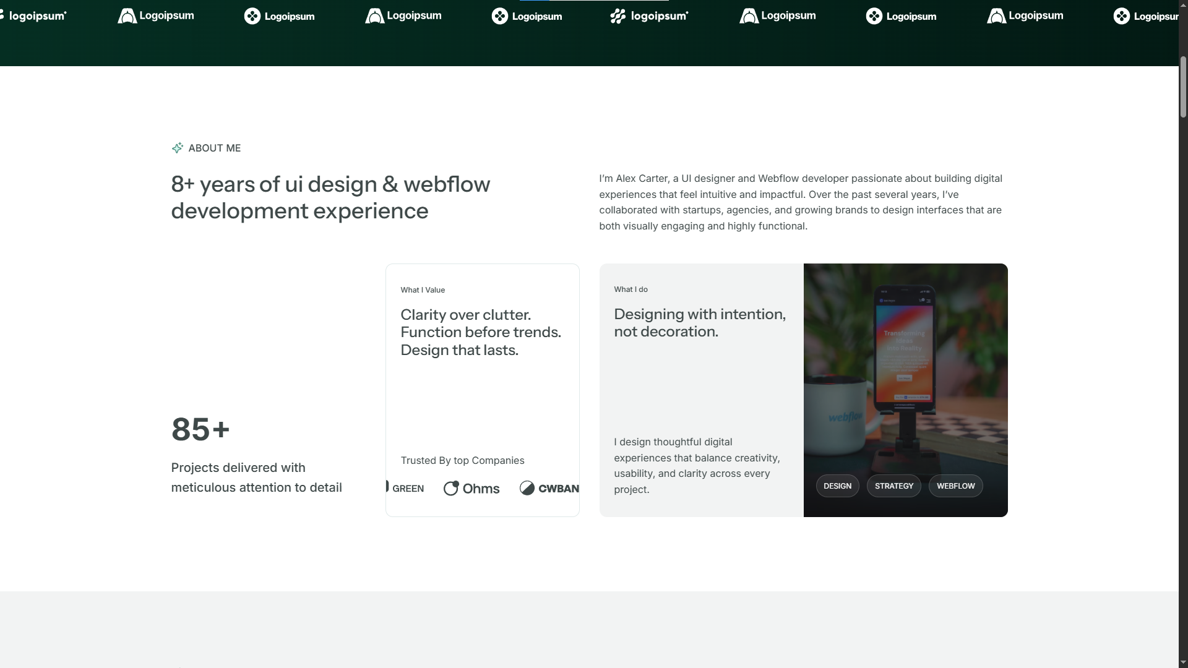
Task: Click the DESIGN tag on the photo
Action: 837,486
